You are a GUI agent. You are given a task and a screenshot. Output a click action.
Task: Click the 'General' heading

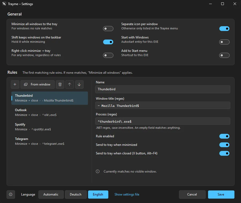click(x=15, y=14)
